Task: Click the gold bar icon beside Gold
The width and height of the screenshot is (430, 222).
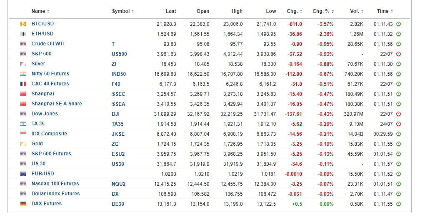Action: click(x=23, y=144)
